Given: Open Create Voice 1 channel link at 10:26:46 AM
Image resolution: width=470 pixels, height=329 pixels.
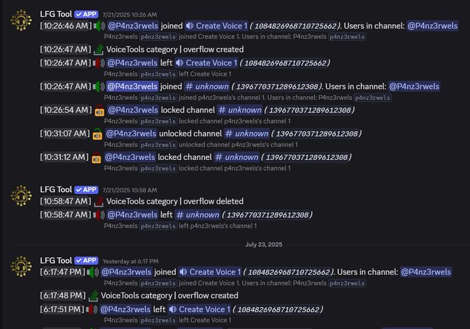Looking at the screenshot, I should pyautogui.click(x=216, y=26).
